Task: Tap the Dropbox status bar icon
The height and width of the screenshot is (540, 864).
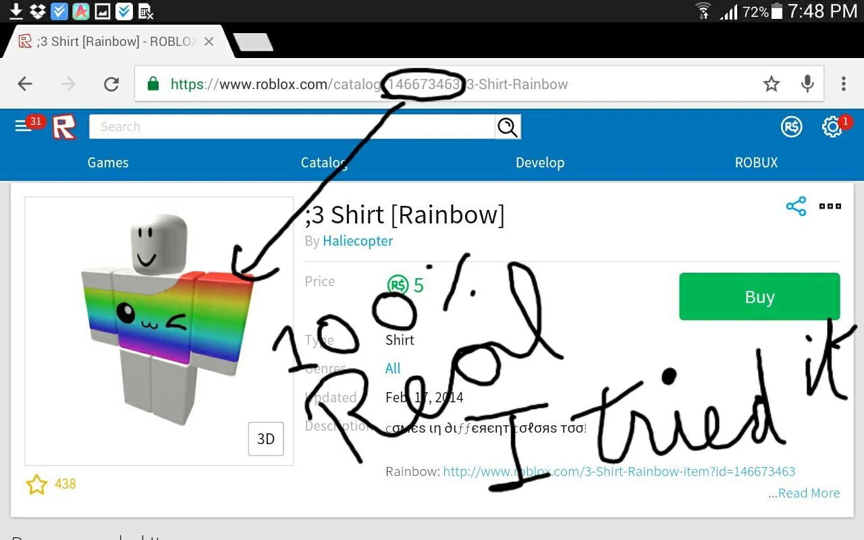Action: (38, 11)
